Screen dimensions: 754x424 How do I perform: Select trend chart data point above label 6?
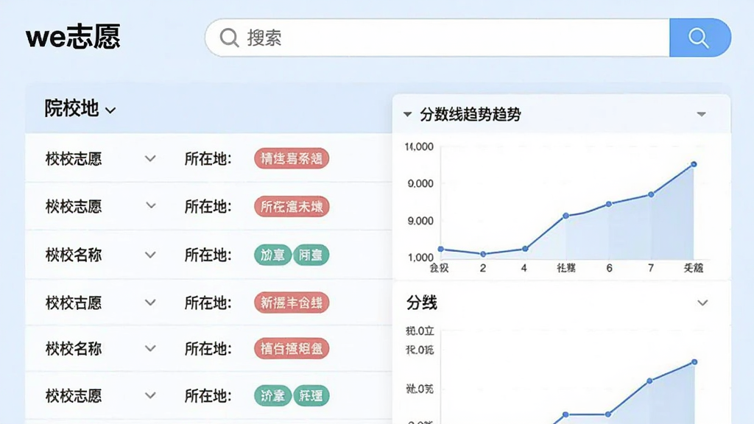(x=609, y=204)
